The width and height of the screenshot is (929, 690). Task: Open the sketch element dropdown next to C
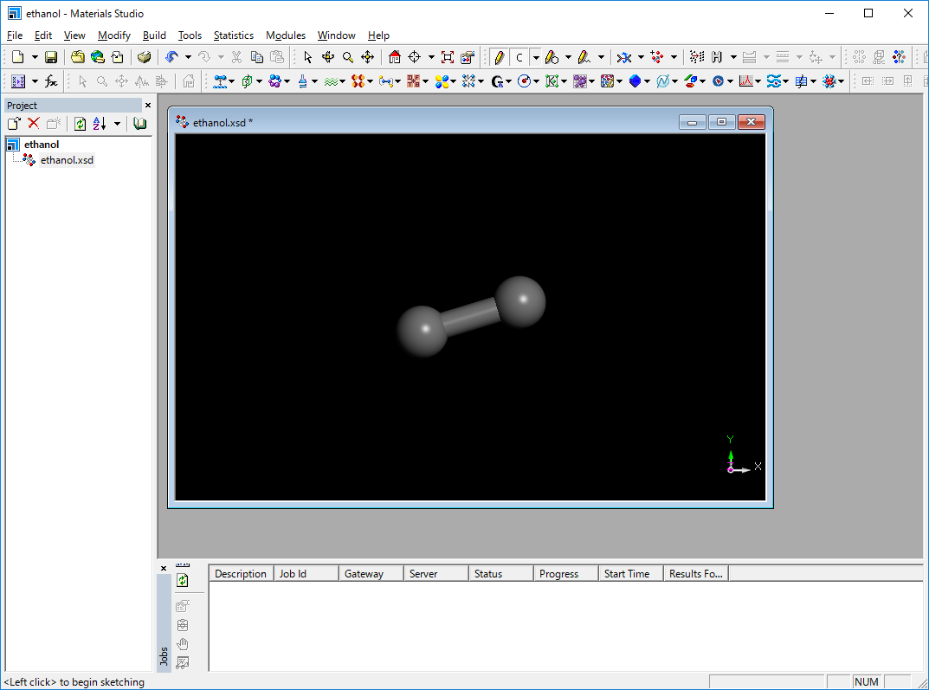click(x=536, y=58)
